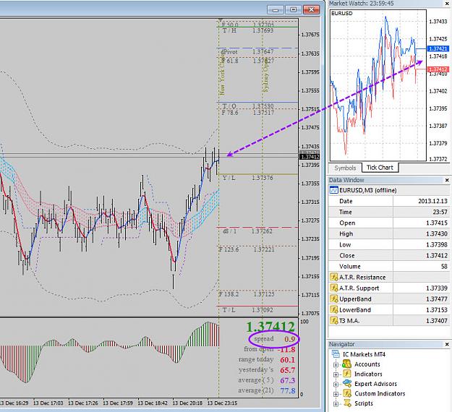Click the EURUSD,M3 chart icon in Data Window
Screen dimensions: 452x412
(334, 190)
